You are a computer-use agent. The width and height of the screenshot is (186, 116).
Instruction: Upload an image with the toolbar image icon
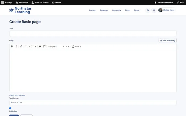[x=44, y=46]
